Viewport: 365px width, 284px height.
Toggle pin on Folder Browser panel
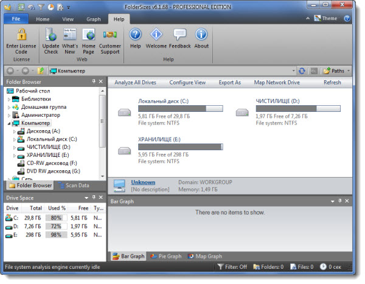coord(93,81)
